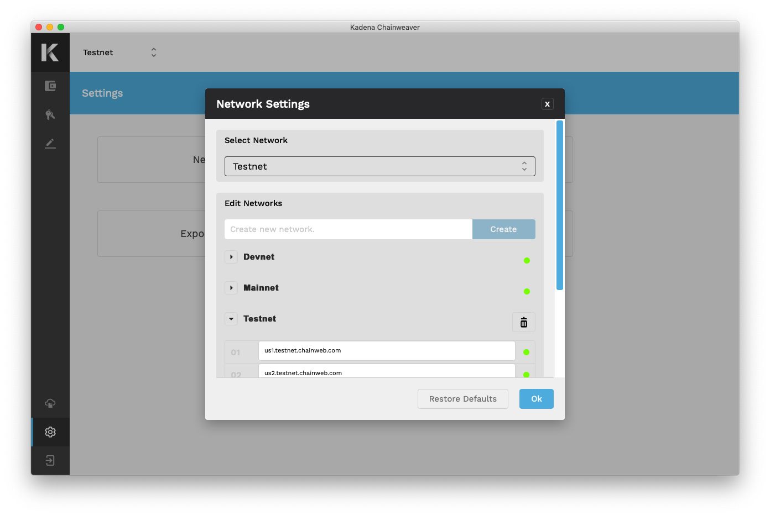Open the Select Network dropdown
770x516 pixels.
379,166
